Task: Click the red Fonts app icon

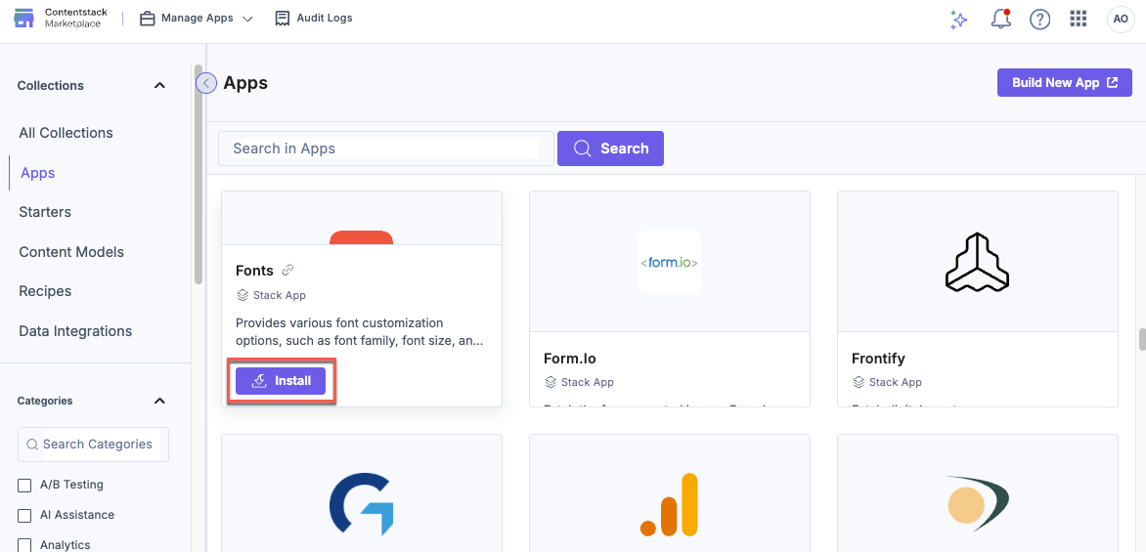Action: coord(361,237)
